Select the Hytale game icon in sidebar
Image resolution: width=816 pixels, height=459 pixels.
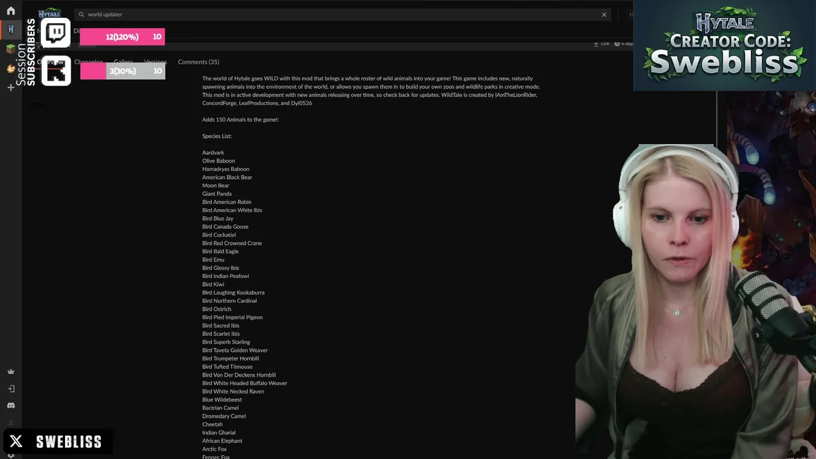[x=11, y=29]
